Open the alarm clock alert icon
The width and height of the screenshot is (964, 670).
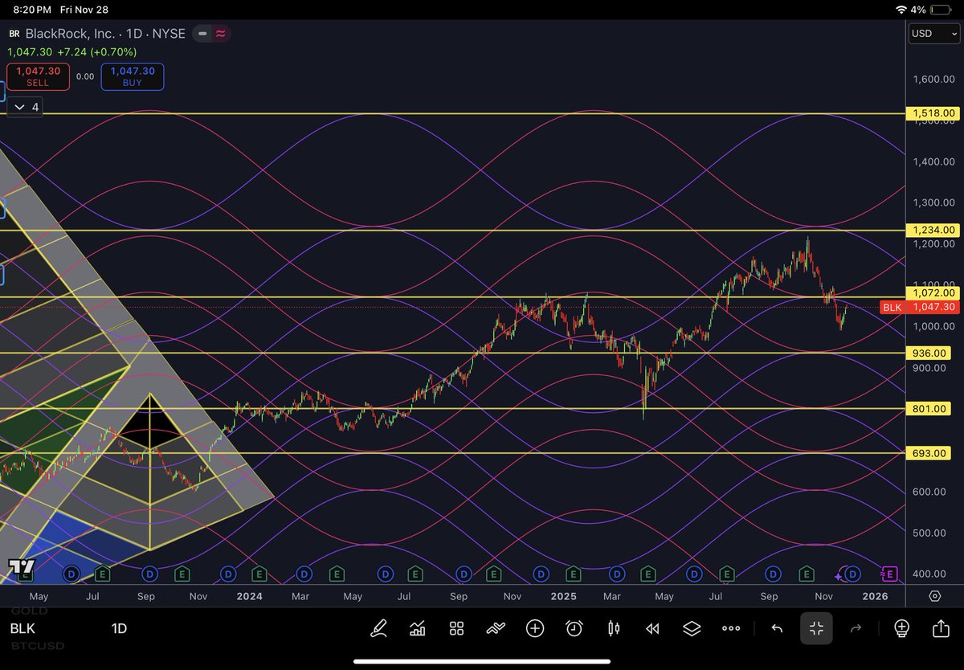(574, 628)
